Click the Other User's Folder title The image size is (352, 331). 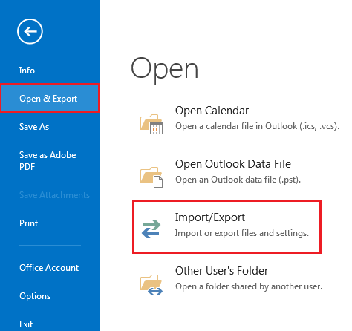click(221, 271)
